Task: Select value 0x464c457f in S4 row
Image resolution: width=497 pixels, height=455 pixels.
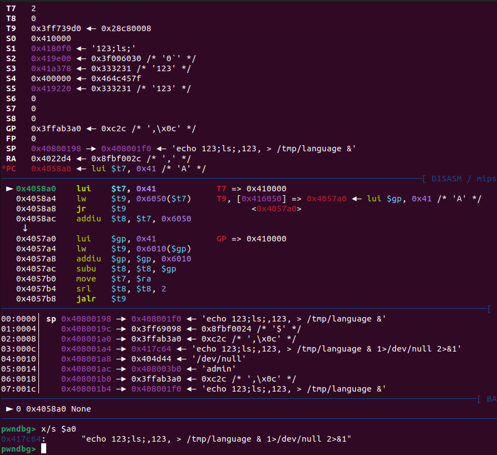Action: 116,78
